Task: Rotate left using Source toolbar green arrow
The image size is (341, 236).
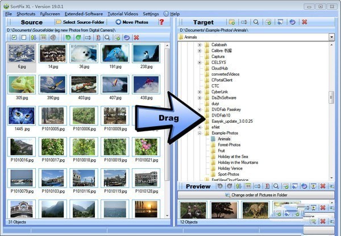Action: [x=68, y=37]
